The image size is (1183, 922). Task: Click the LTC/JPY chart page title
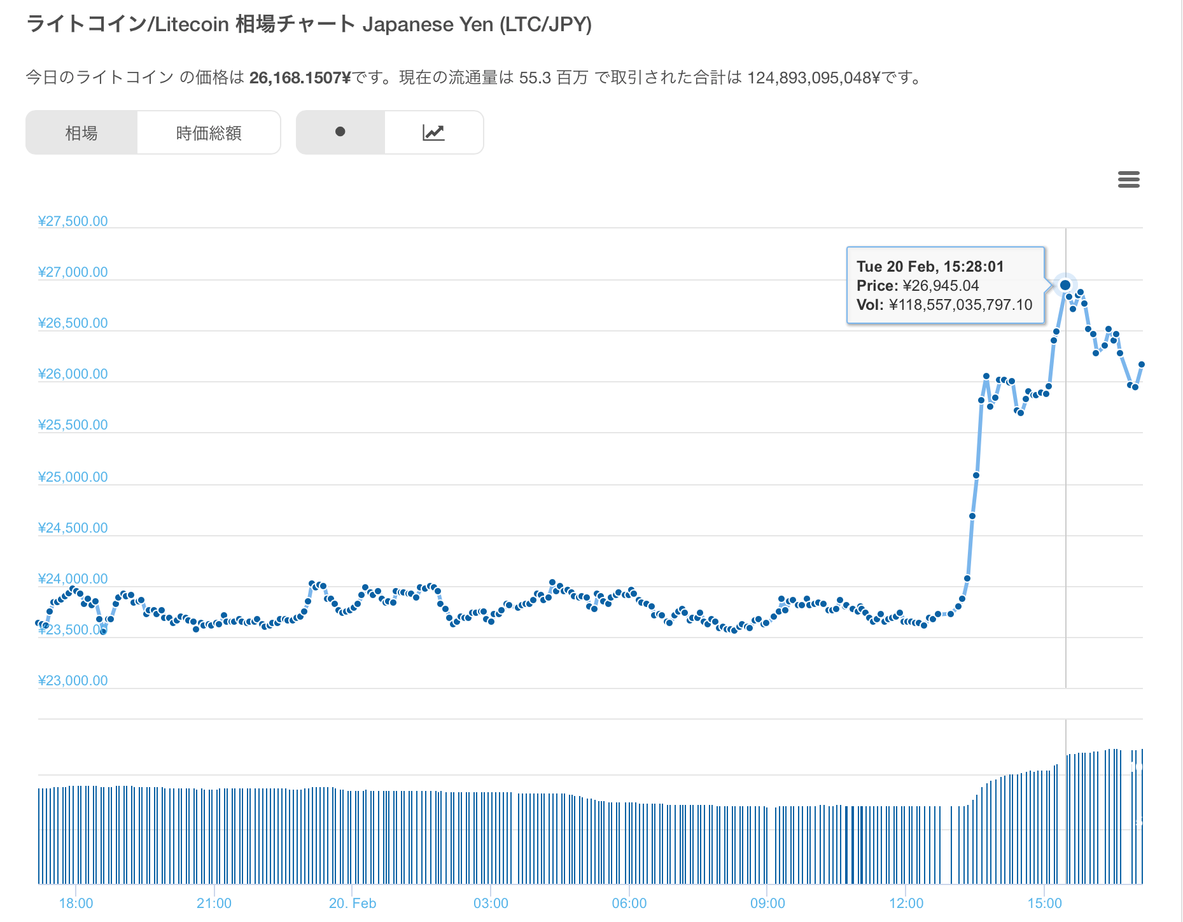click(x=309, y=24)
